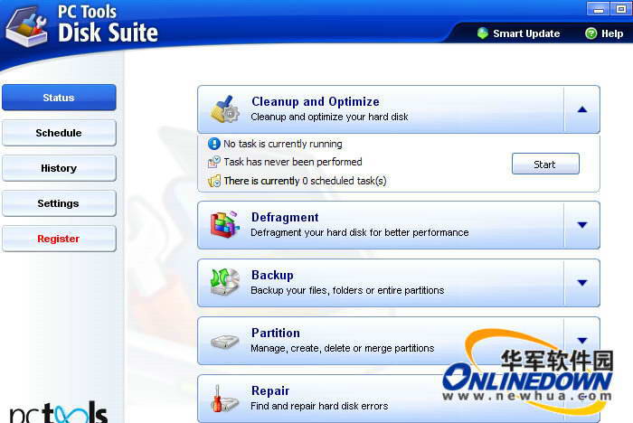The width and height of the screenshot is (633, 423).
Task: Click the Partition heading
Action: click(x=276, y=333)
